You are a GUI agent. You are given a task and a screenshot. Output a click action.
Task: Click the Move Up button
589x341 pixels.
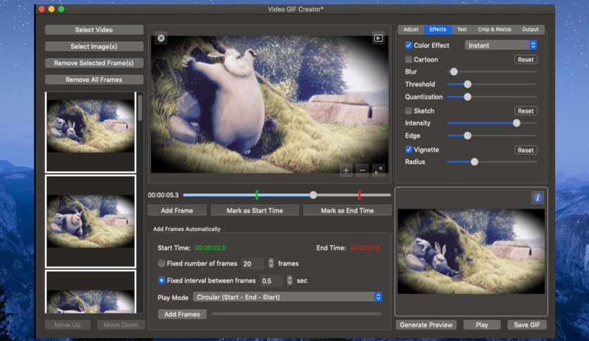(68, 325)
